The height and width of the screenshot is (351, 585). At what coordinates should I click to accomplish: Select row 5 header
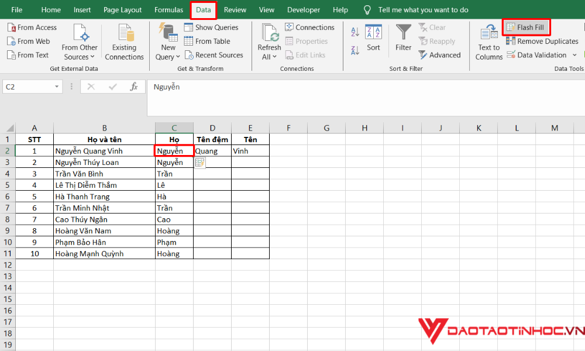[8, 185]
